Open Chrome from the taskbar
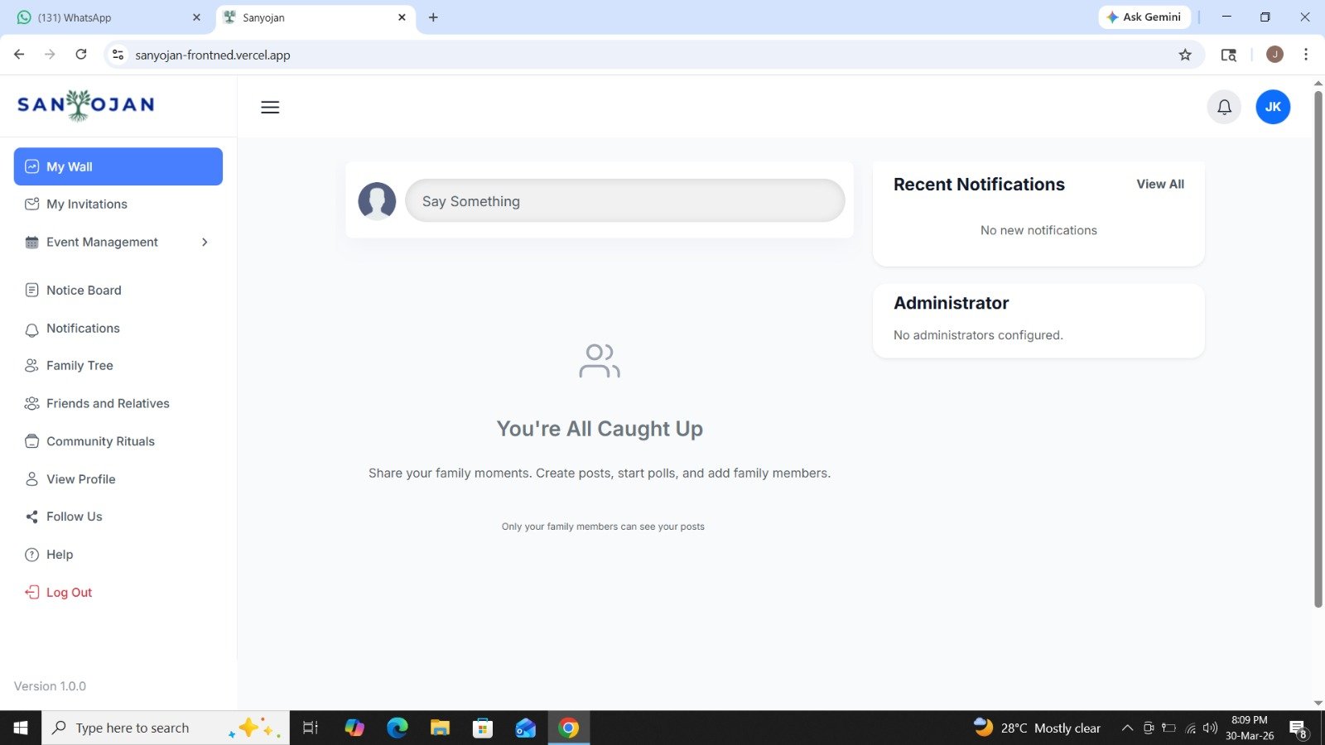Screen dimensions: 1325x745 (x=568, y=728)
